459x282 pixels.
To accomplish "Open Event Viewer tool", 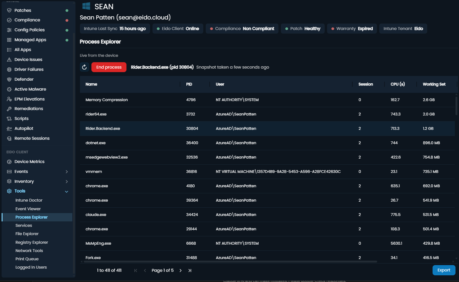I will coord(28,209).
